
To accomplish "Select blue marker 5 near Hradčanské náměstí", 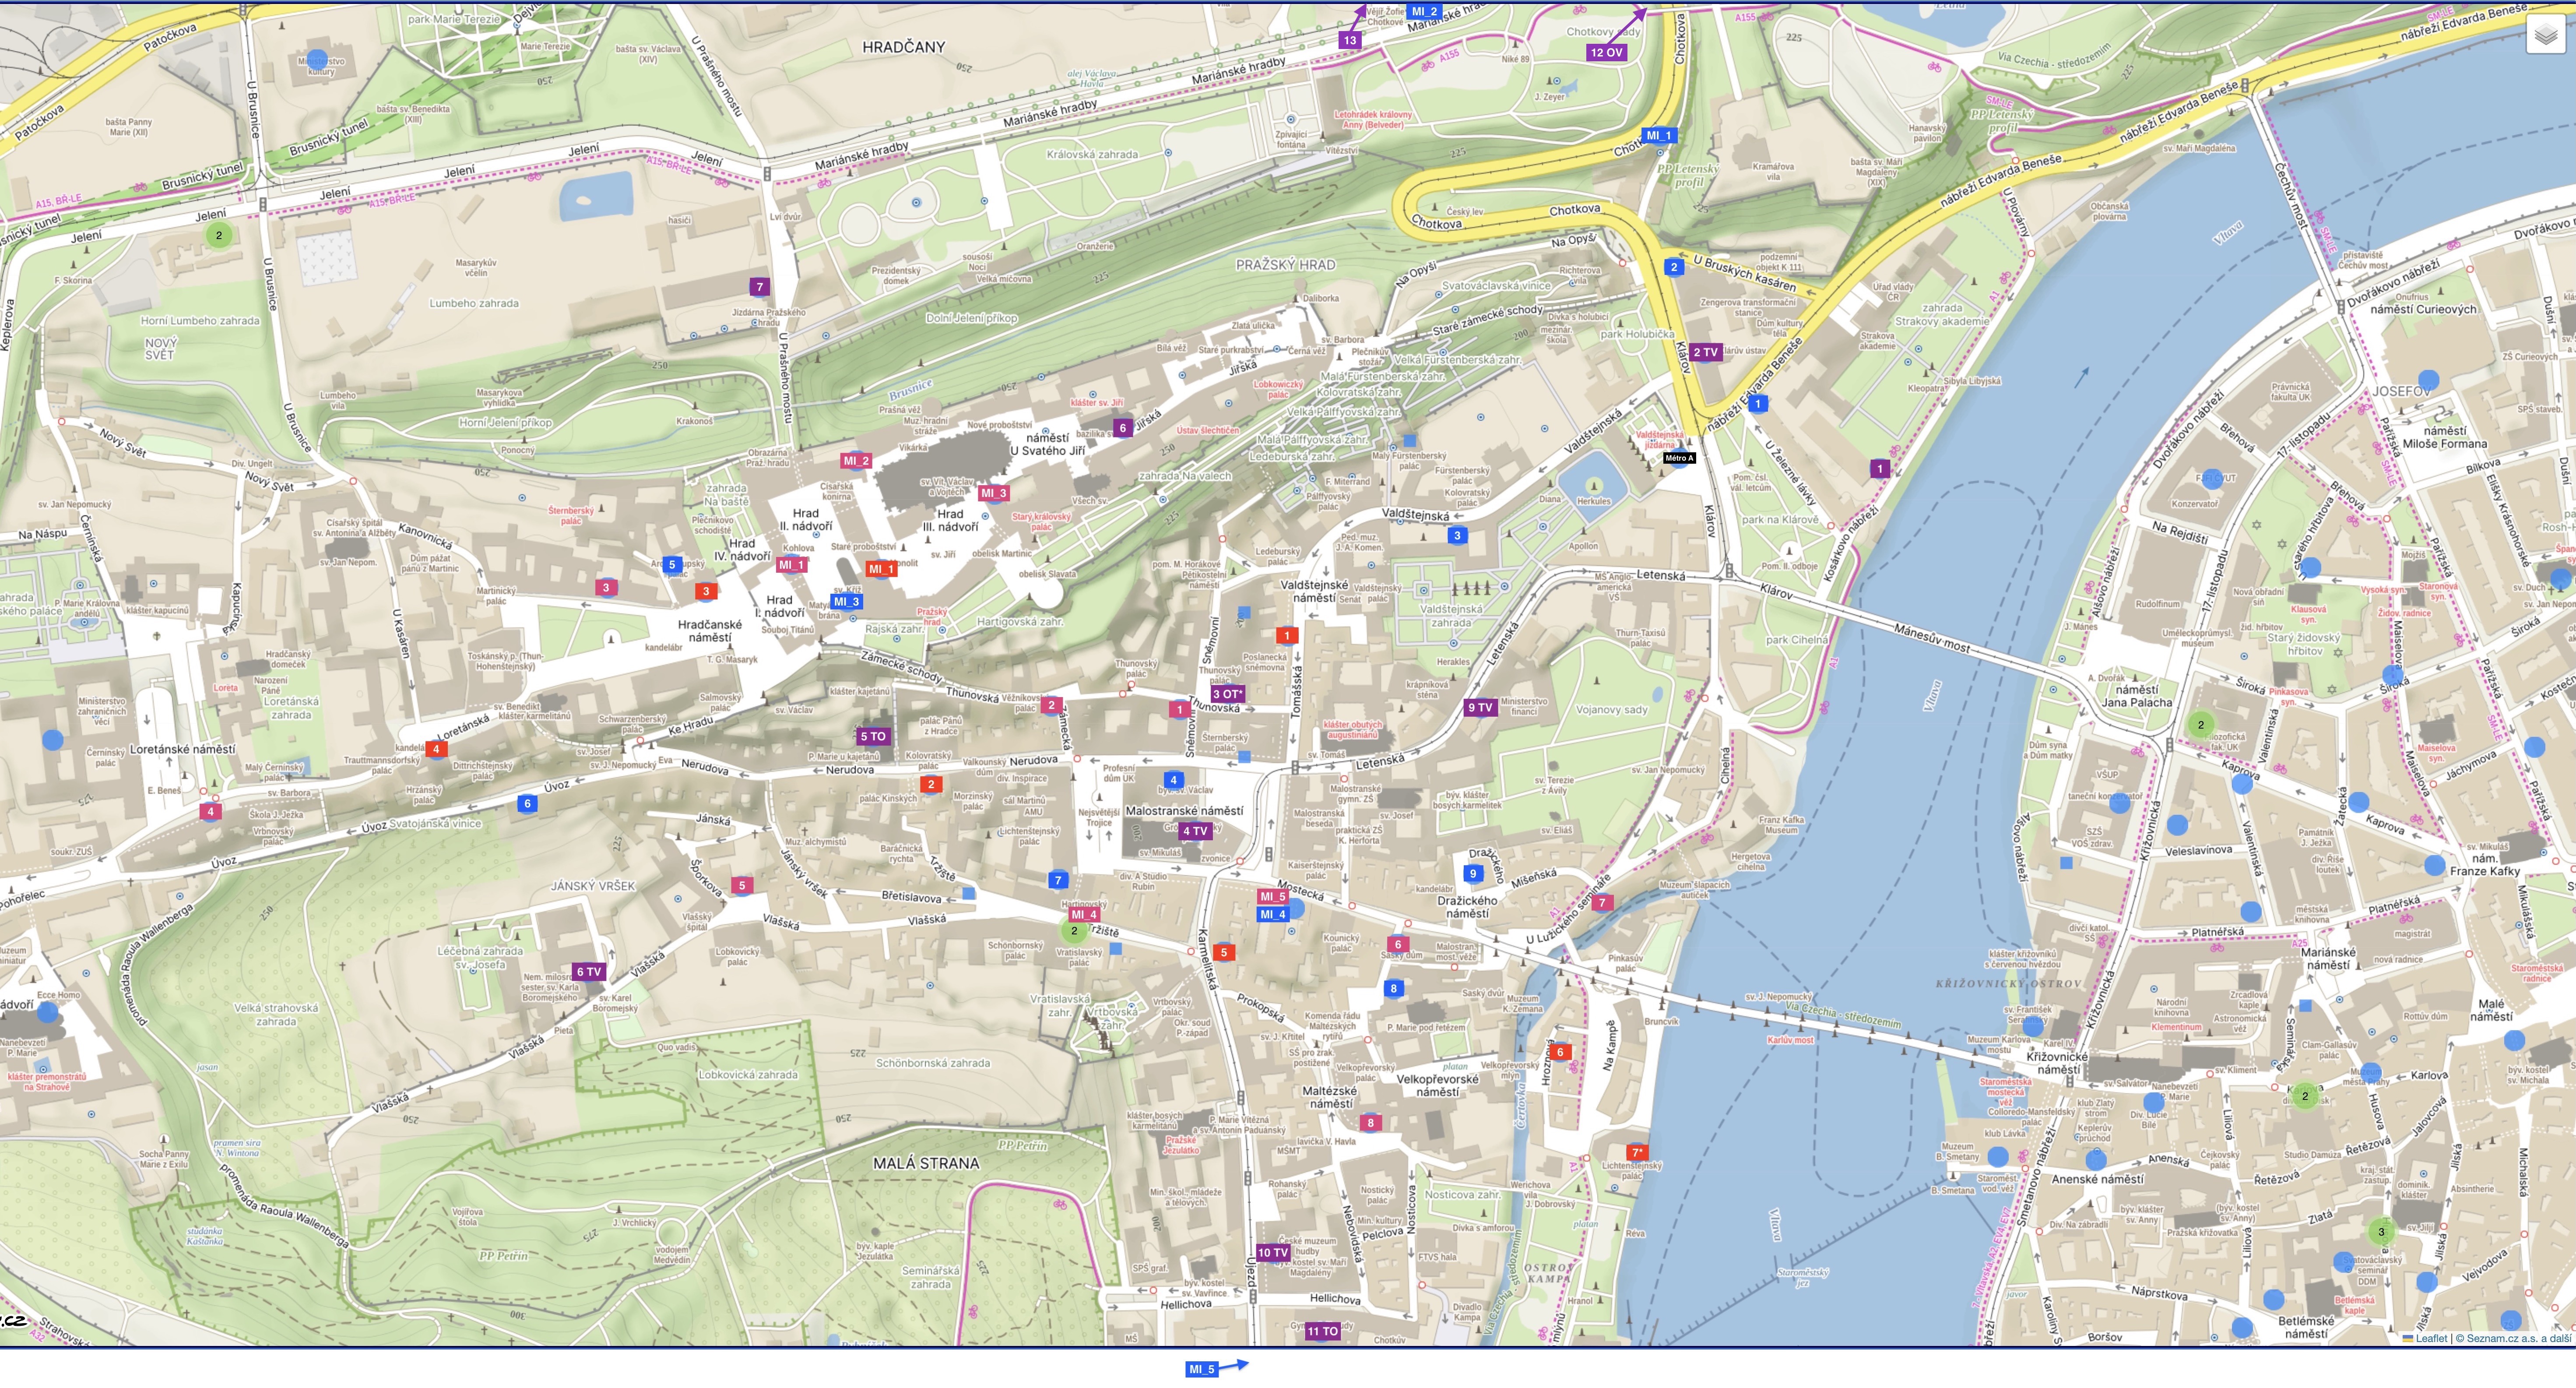I will 672,565.
